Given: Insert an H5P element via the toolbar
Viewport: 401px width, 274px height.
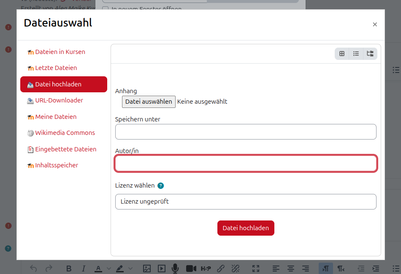Looking at the screenshot, I should [x=206, y=269].
